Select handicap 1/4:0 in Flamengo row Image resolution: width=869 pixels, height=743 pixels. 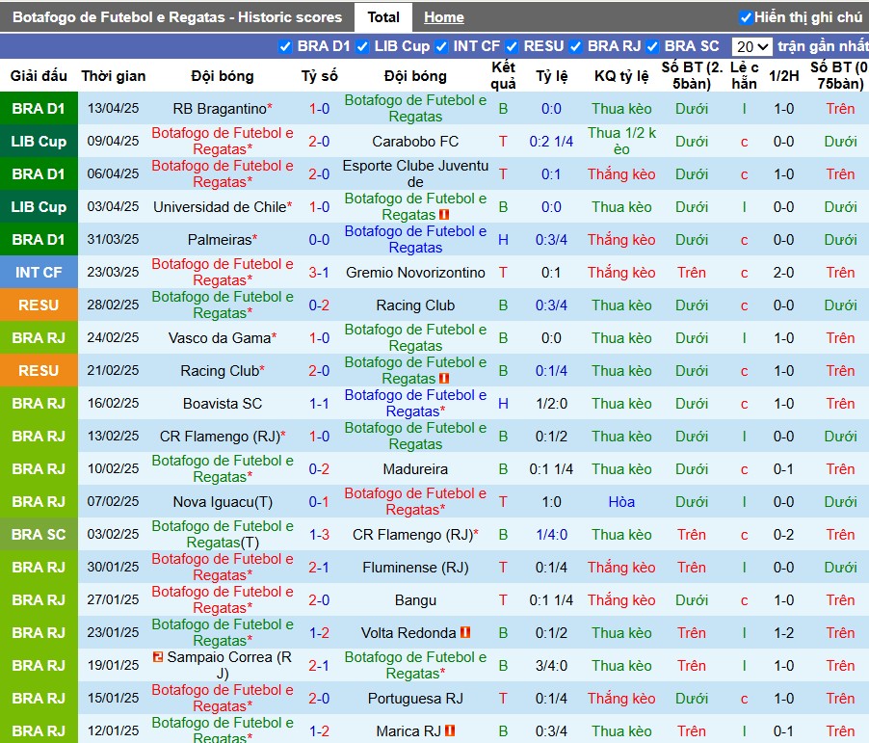point(551,535)
